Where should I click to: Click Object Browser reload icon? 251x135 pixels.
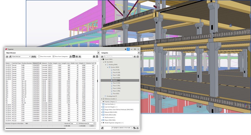click(97, 56)
